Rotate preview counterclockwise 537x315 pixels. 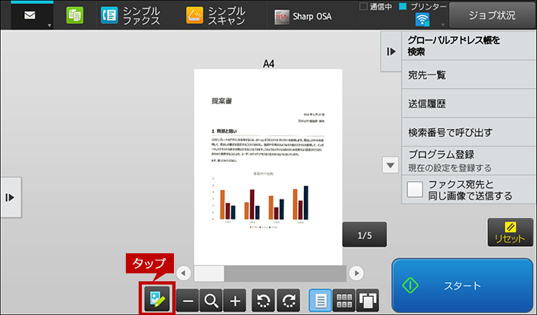click(x=263, y=301)
